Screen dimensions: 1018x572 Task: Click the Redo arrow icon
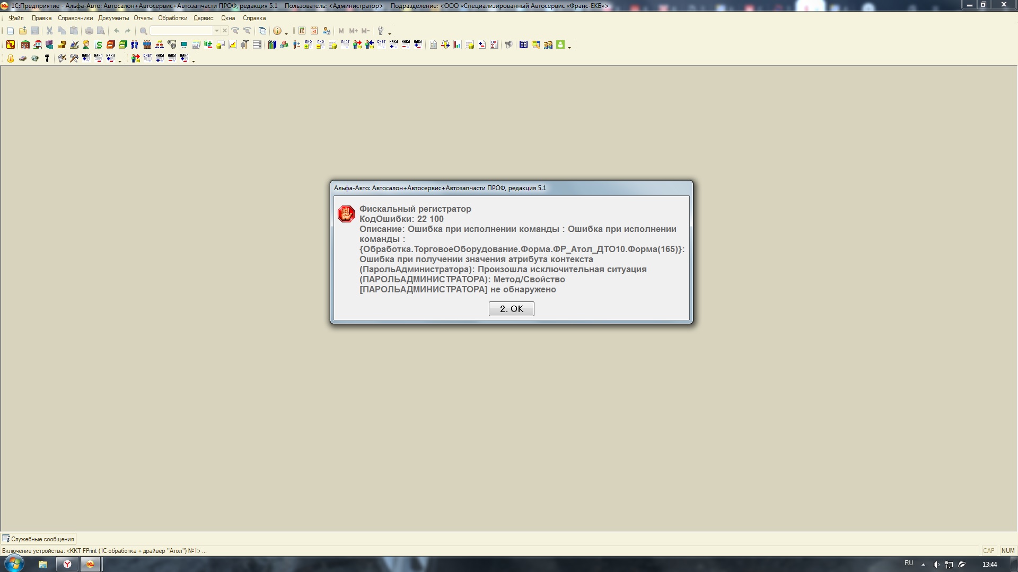[x=128, y=31]
